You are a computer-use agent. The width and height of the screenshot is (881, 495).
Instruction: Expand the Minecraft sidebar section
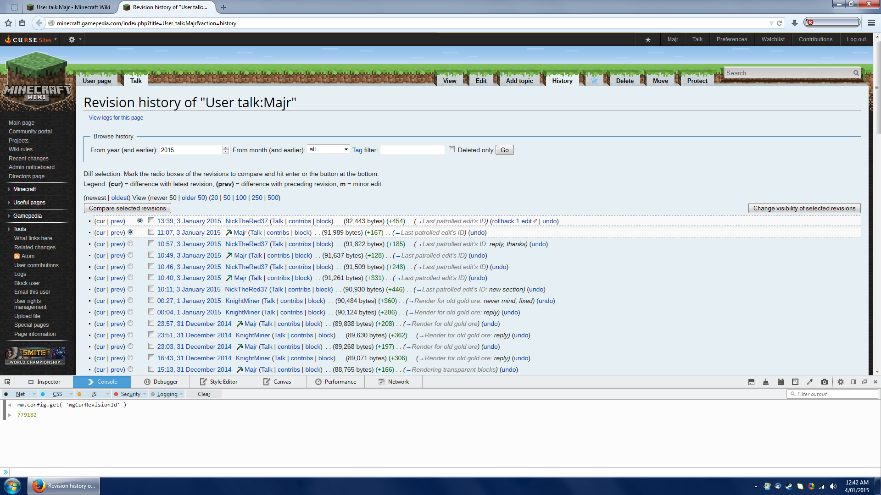(x=24, y=189)
